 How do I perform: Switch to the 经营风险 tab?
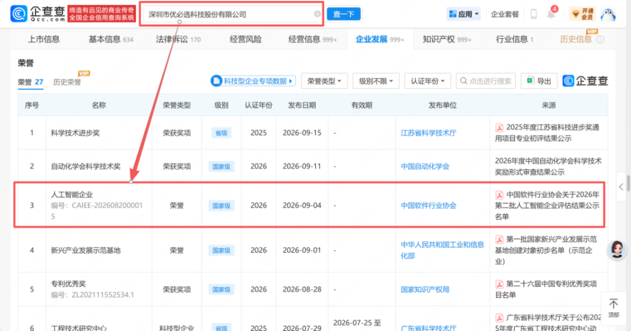coord(245,40)
